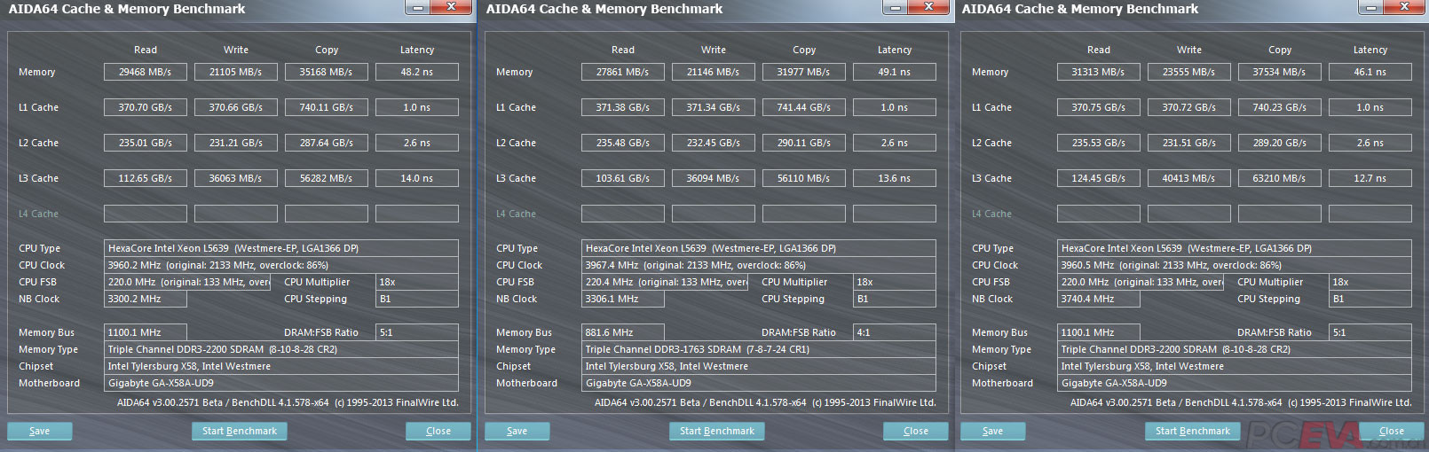Click Memory Bus value 881.6 MHz
Screen dimensions: 1429x452
[x=623, y=332]
